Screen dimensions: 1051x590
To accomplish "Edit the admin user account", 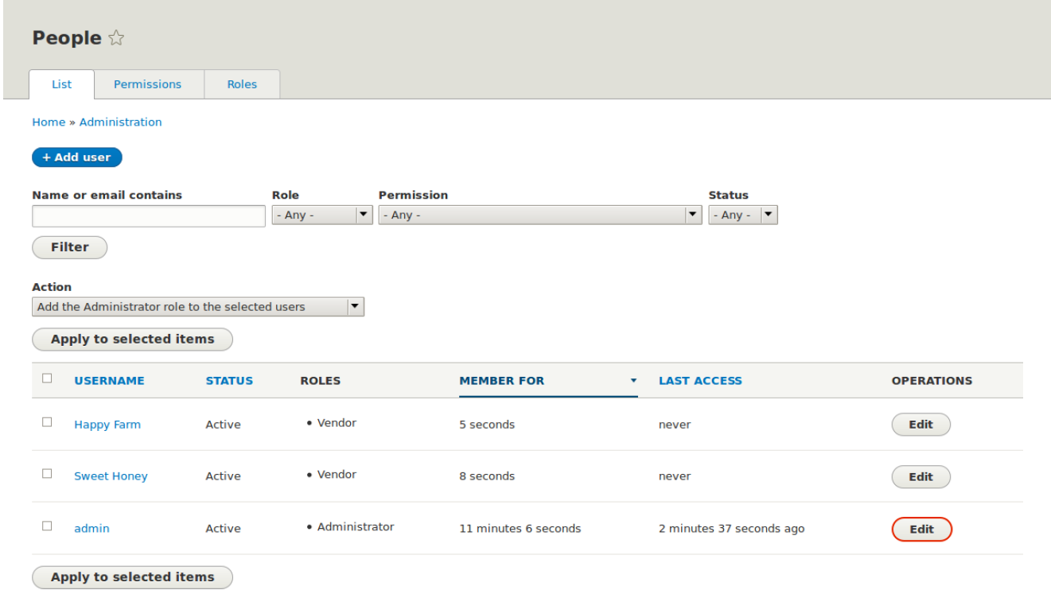I will pos(921,528).
